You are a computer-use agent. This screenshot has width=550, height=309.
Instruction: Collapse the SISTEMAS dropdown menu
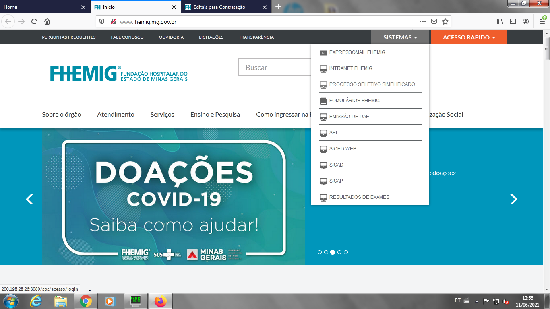(x=400, y=37)
